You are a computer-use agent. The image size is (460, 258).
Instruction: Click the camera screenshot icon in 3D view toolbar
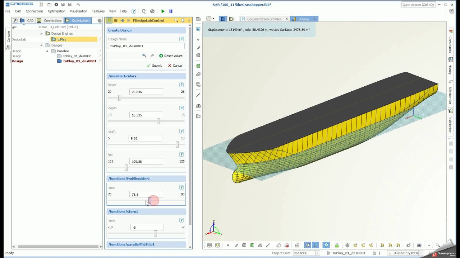click(419, 245)
